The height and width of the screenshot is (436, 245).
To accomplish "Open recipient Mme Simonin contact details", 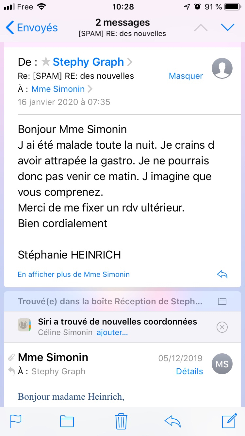I will tap(58, 89).
